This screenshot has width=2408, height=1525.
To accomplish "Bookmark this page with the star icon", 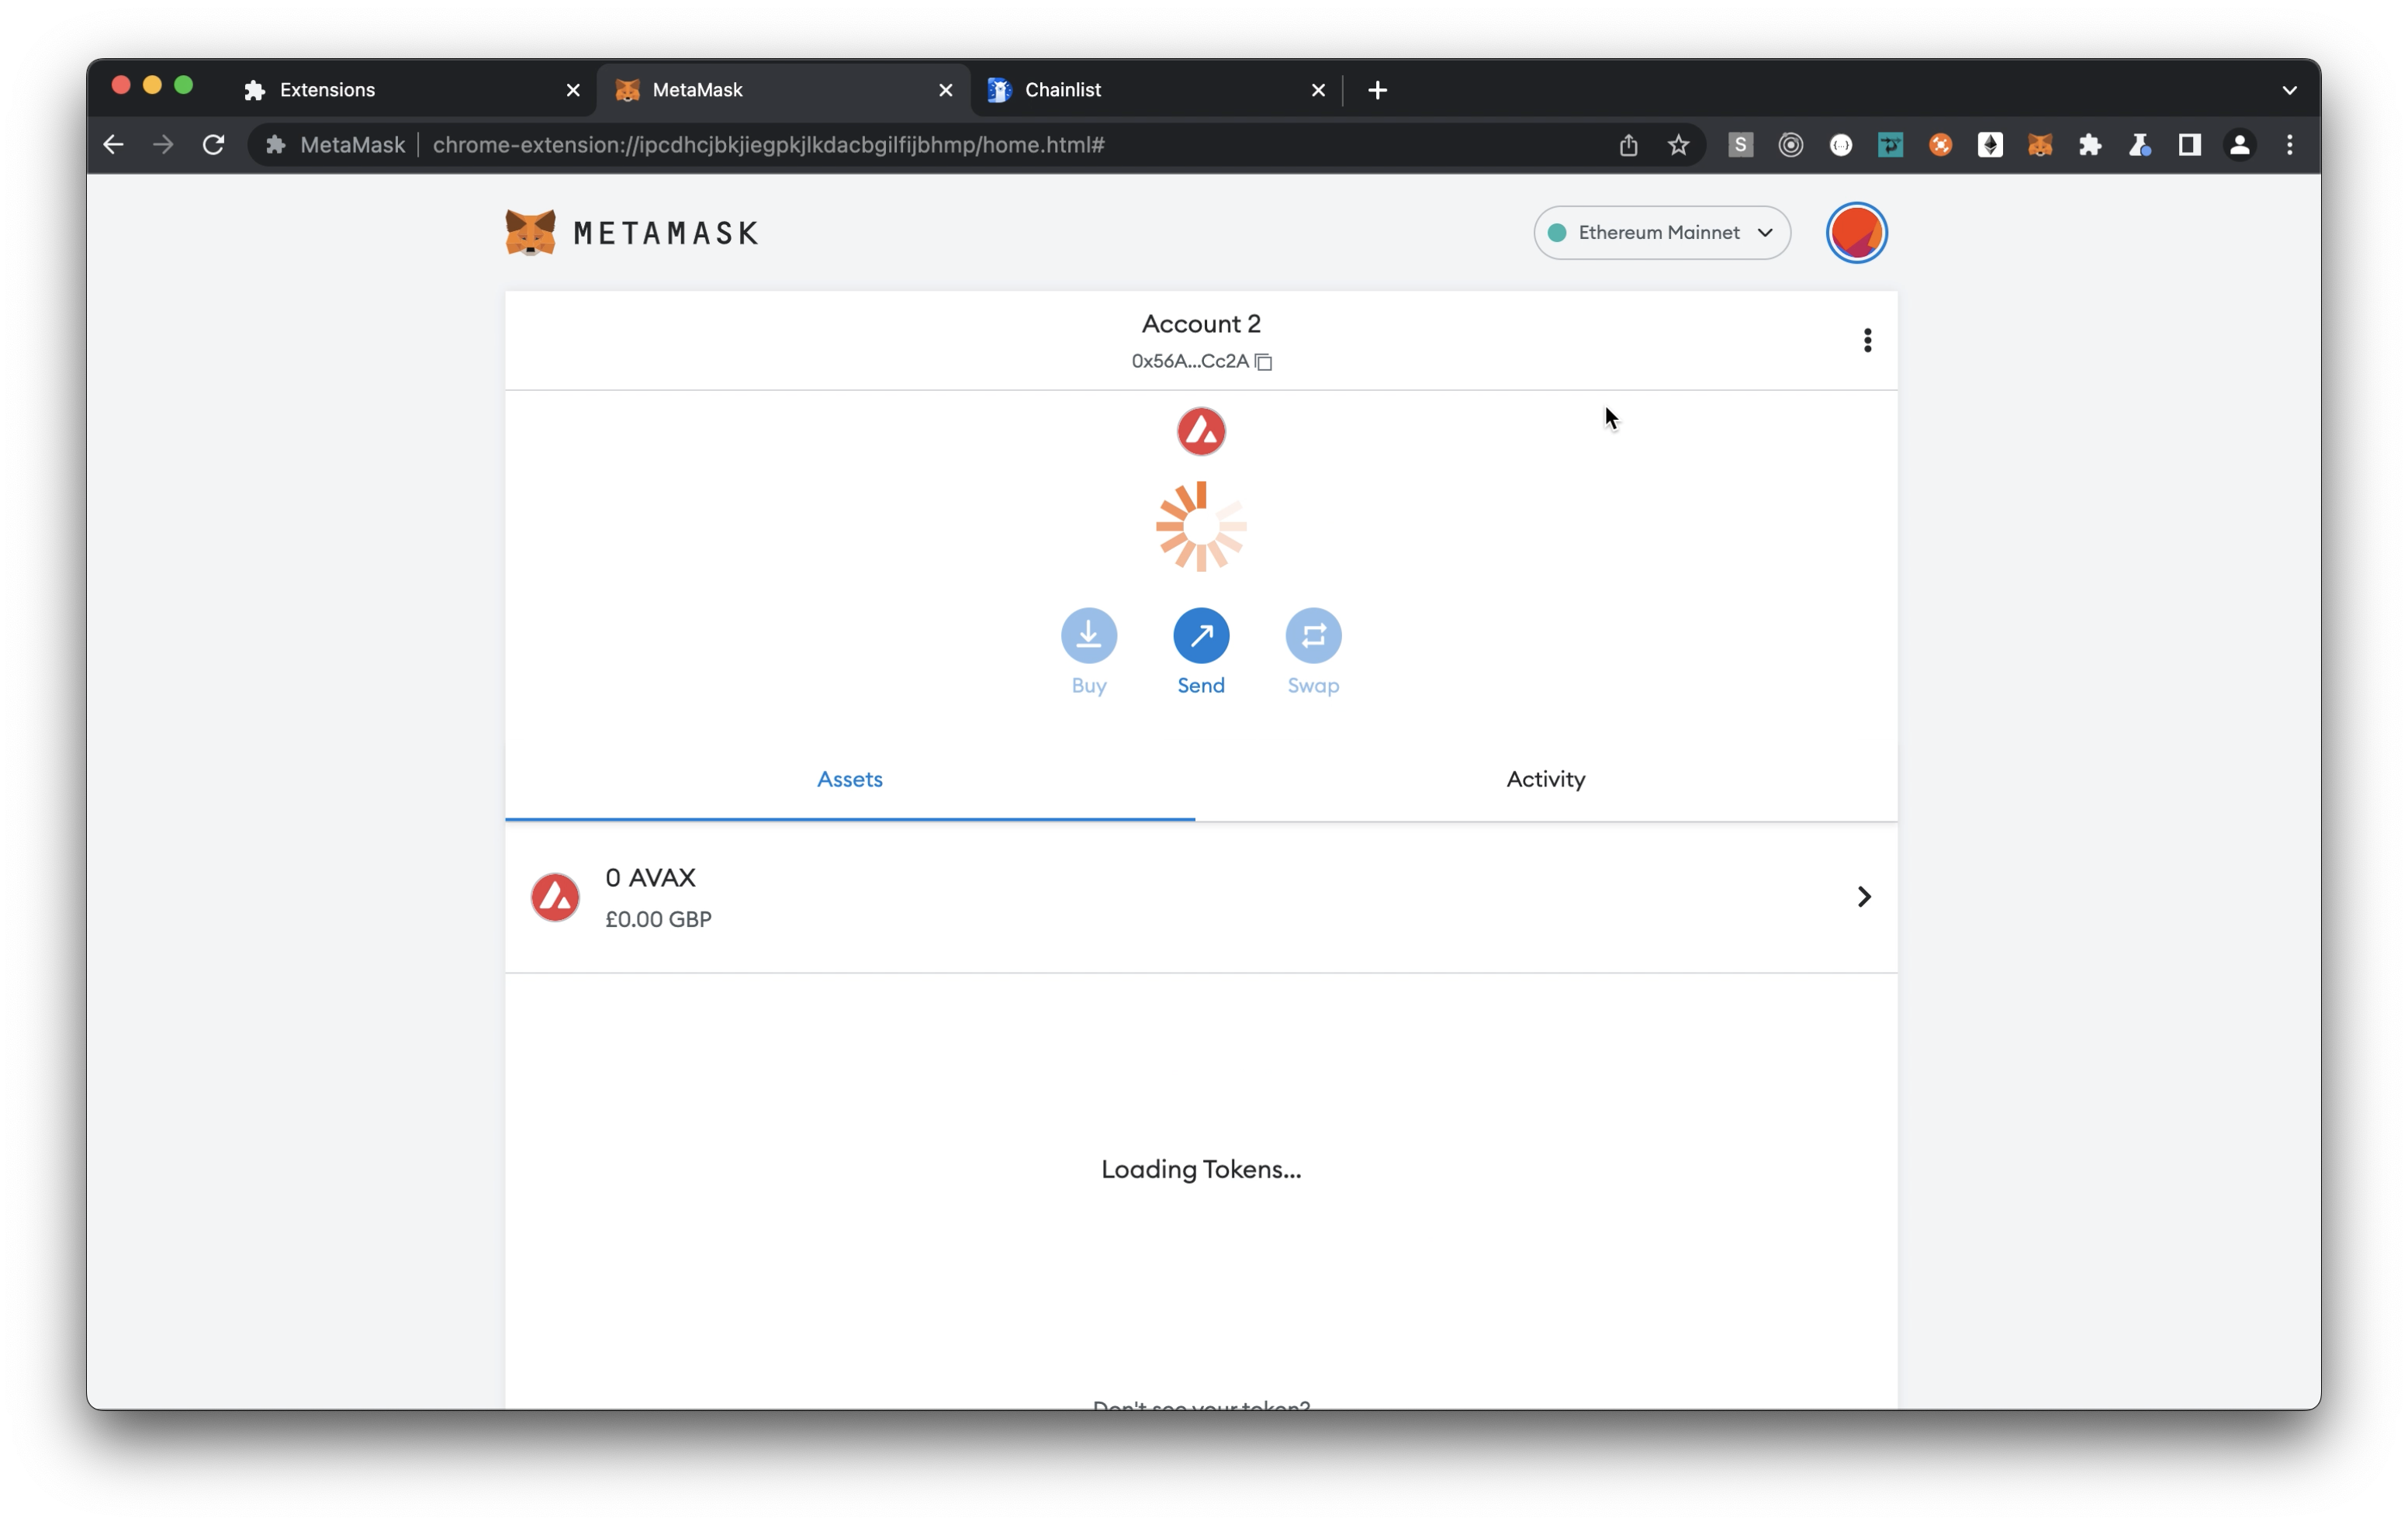I will 1678,145.
